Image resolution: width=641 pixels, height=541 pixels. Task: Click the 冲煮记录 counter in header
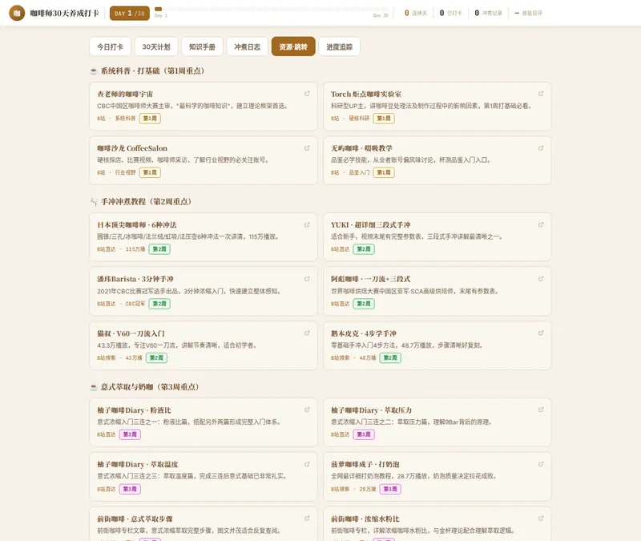tap(488, 13)
